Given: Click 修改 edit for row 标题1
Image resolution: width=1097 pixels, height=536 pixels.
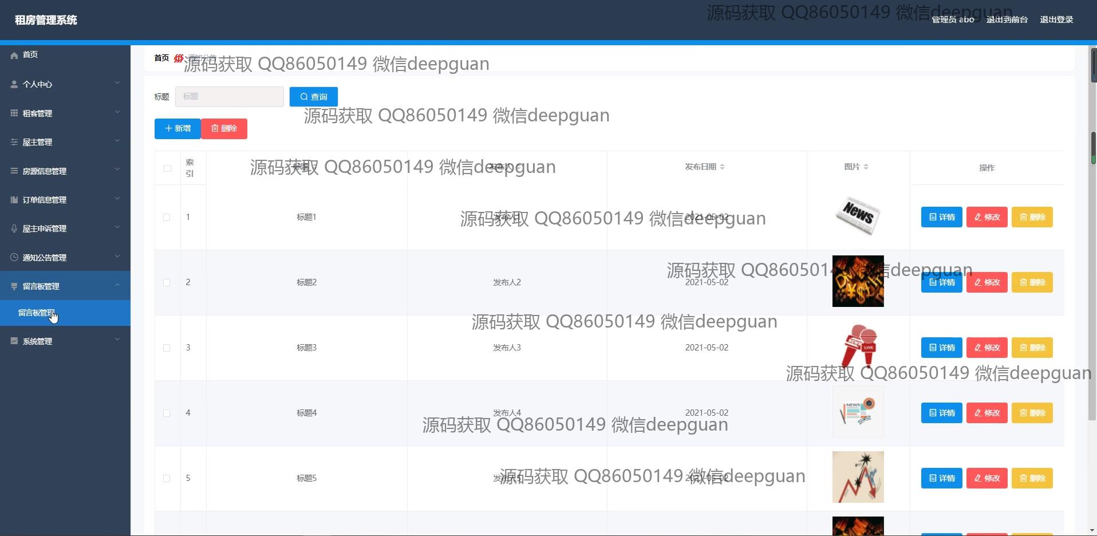Looking at the screenshot, I should click(987, 217).
